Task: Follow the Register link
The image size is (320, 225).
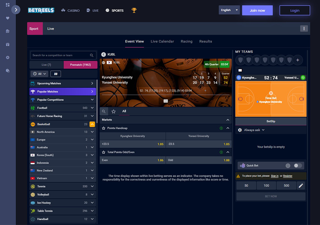Action: click(288, 176)
